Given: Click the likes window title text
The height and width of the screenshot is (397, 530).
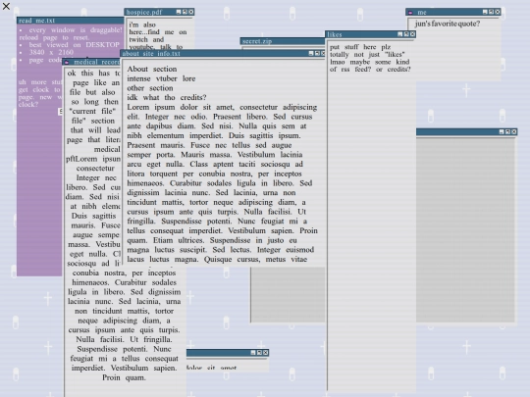Looking at the screenshot, I should (335, 34).
